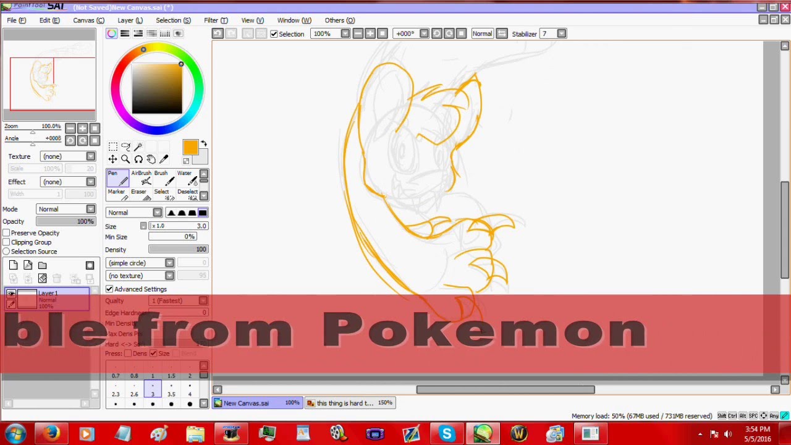Screen dimensions: 791x445
Task: Open the Canvas menu
Action: click(88, 20)
